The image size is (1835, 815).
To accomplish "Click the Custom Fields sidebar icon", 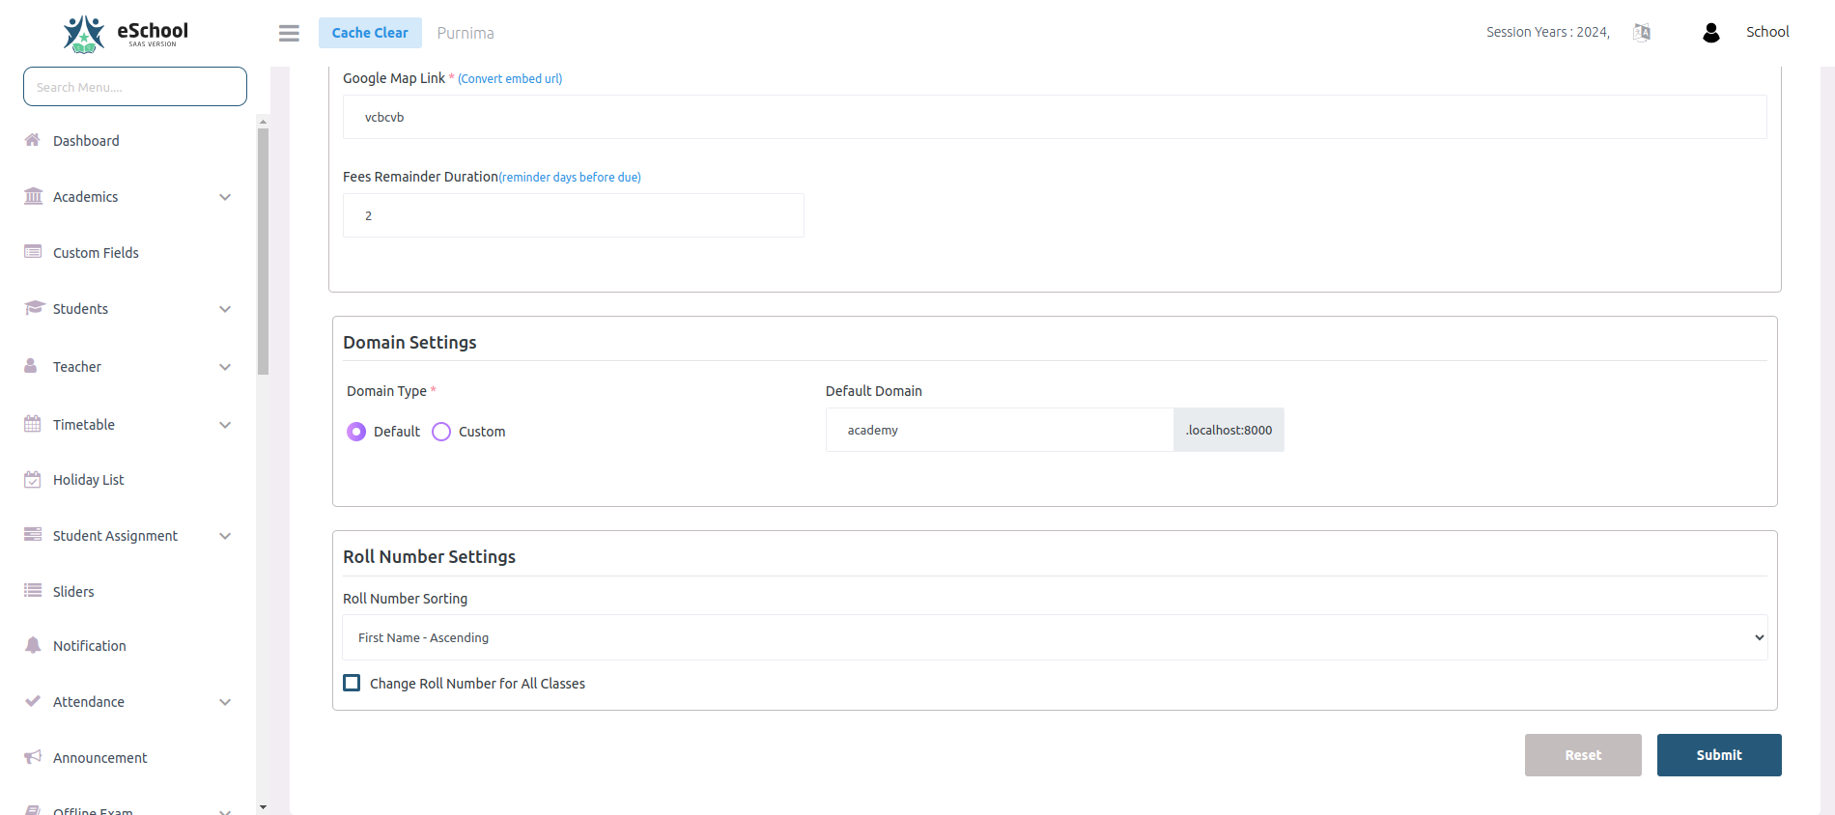I will tap(33, 252).
